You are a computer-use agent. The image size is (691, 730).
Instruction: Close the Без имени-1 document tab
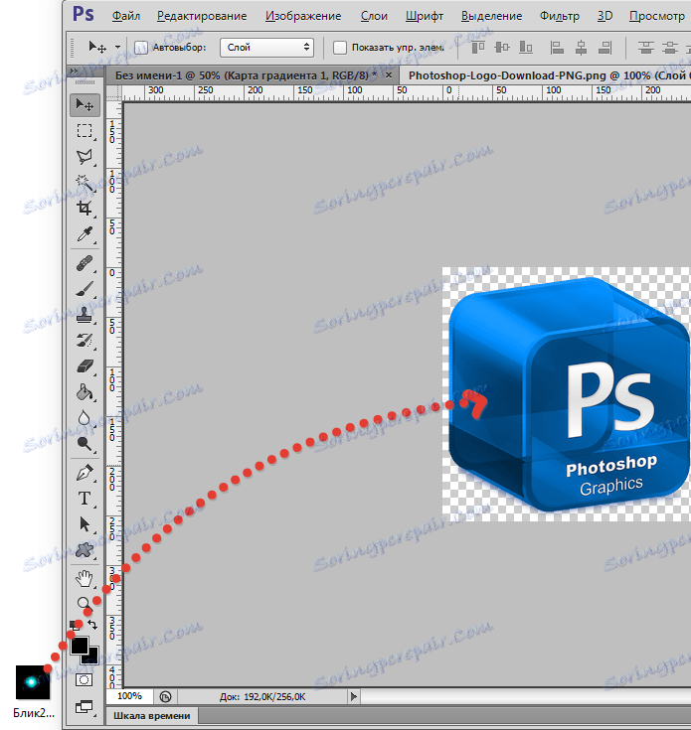tap(389, 74)
